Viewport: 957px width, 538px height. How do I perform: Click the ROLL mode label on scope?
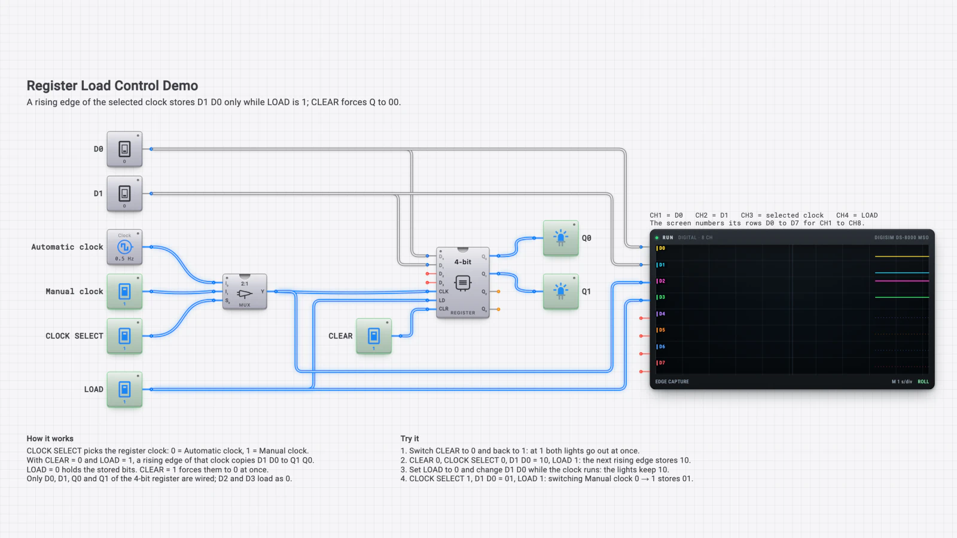pos(924,381)
